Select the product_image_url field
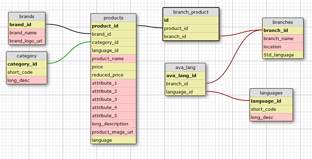 tap(113, 132)
